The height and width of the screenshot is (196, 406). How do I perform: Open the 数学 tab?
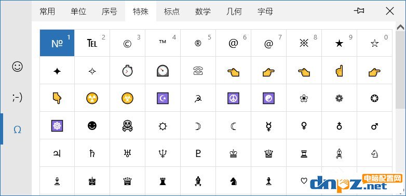[x=203, y=11]
